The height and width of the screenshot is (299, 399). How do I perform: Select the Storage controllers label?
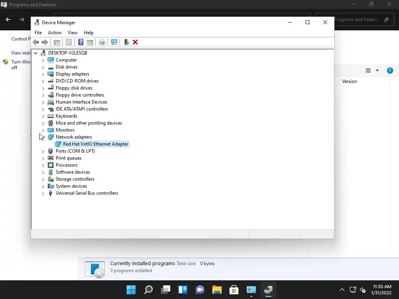point(75,179)
